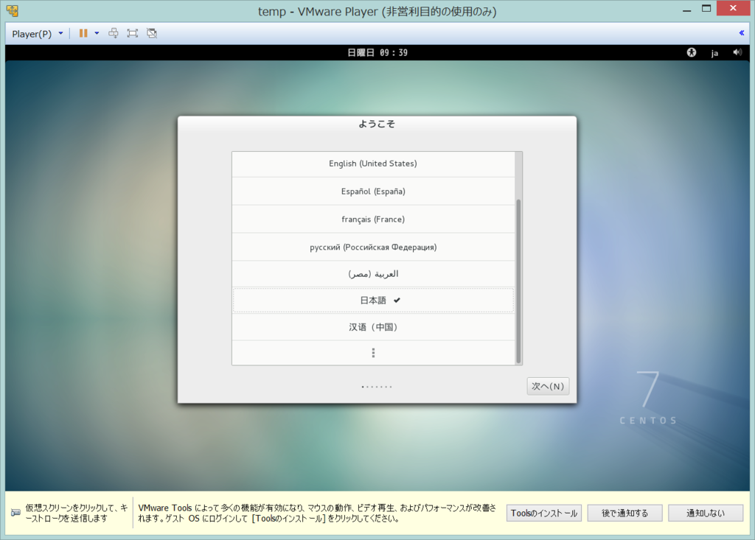
Task: Maximize the VMware Player window
Action: (706, 8)
